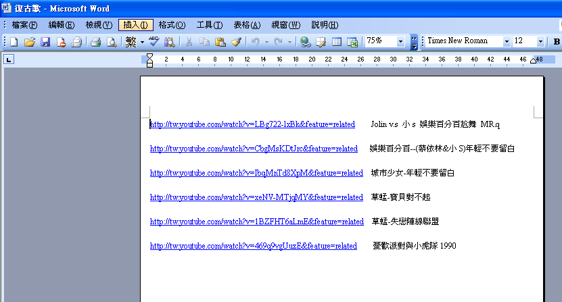Viewport: 562px width, 302px height.
Task: Open the 表格(A) menu
Action: [x=247, y=25]
